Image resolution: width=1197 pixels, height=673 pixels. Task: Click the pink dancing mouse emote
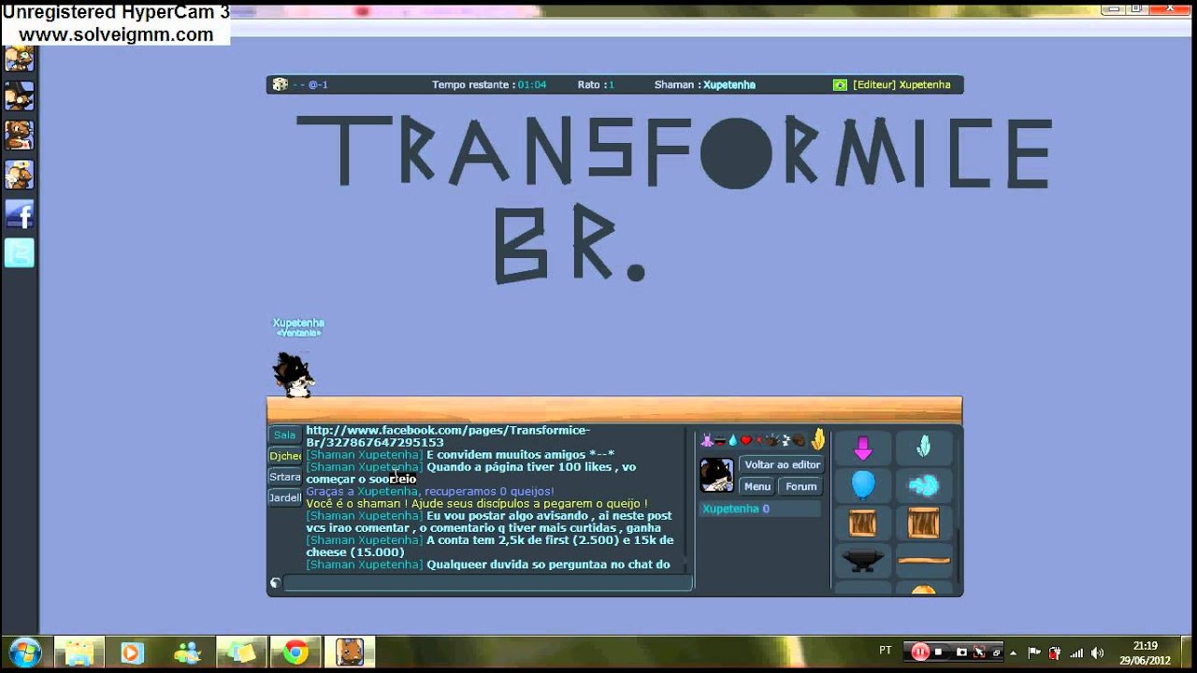click(707, 440)
